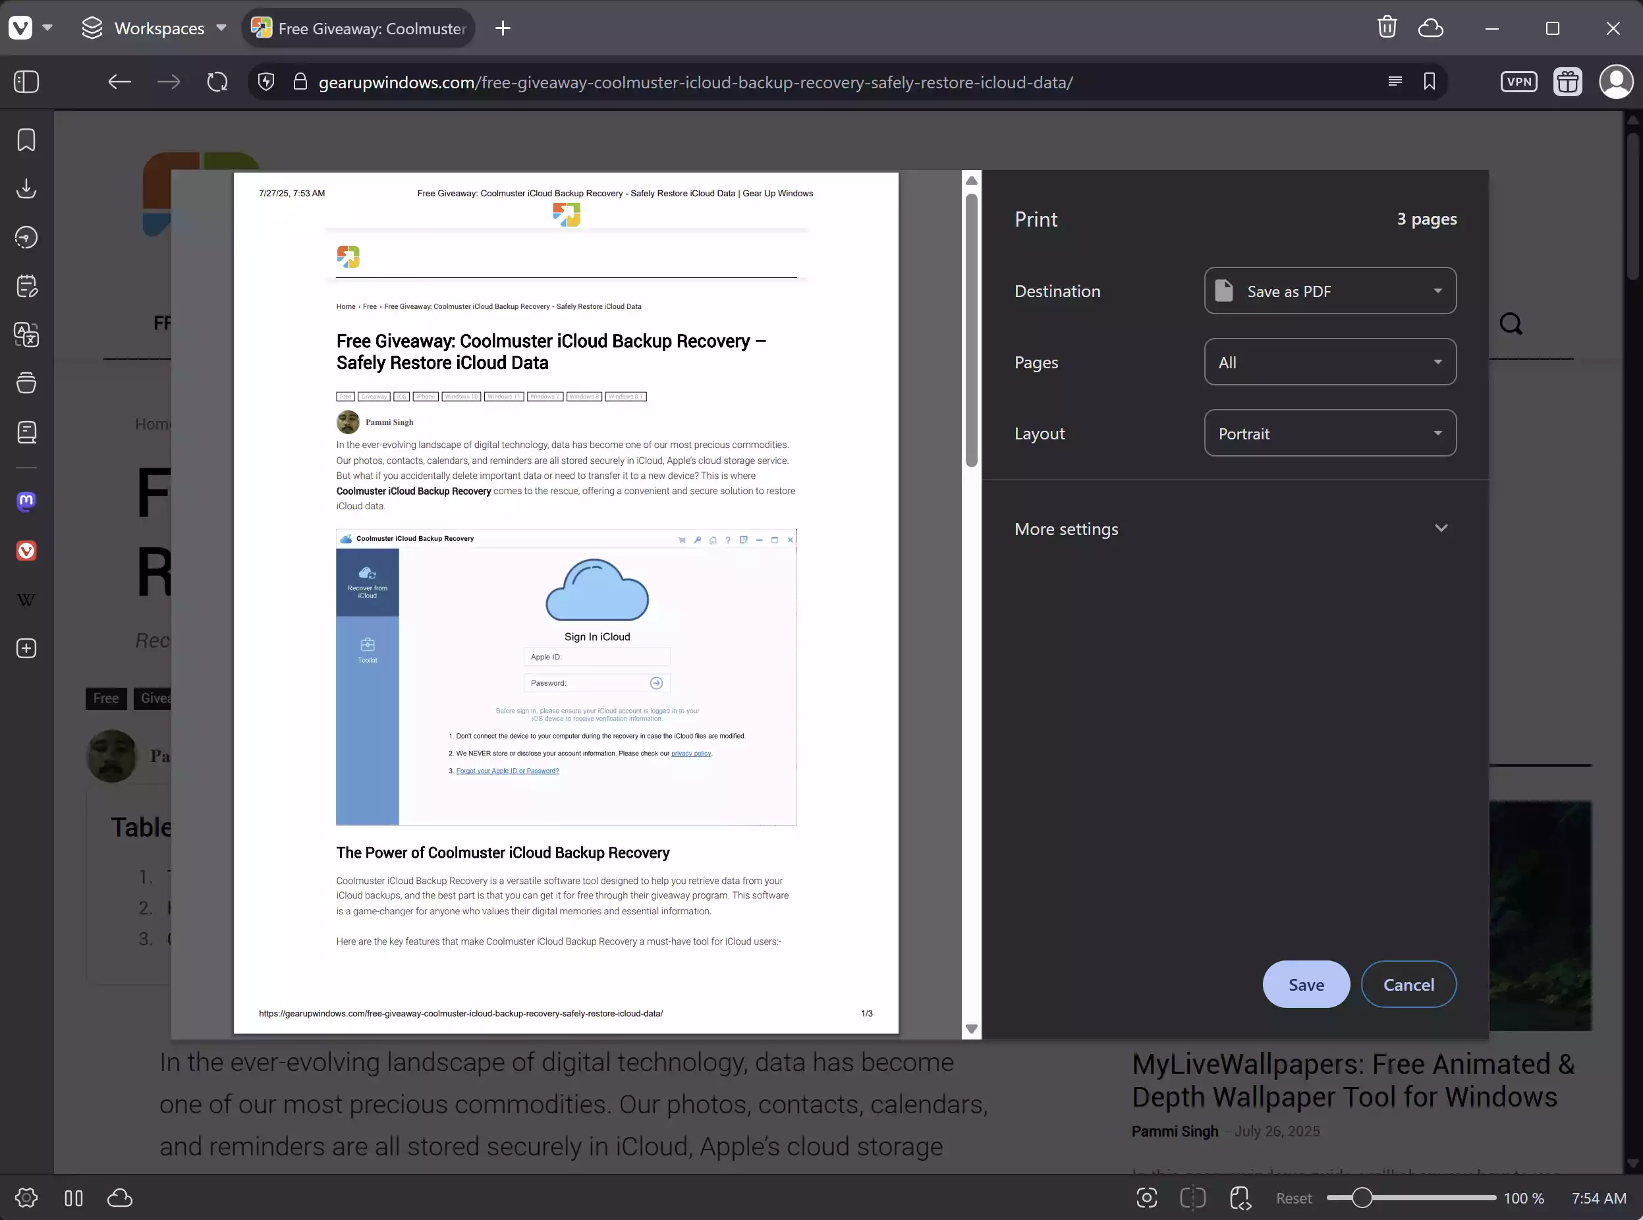Cancel the print dialog

[1408, 984]
